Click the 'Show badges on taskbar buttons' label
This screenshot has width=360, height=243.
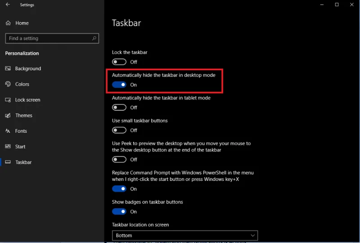coord(148,202)
